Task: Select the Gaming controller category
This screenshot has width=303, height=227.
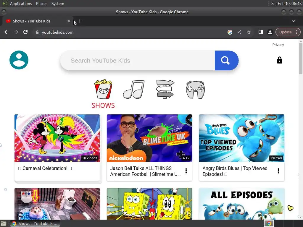Action: click(195, 90)
